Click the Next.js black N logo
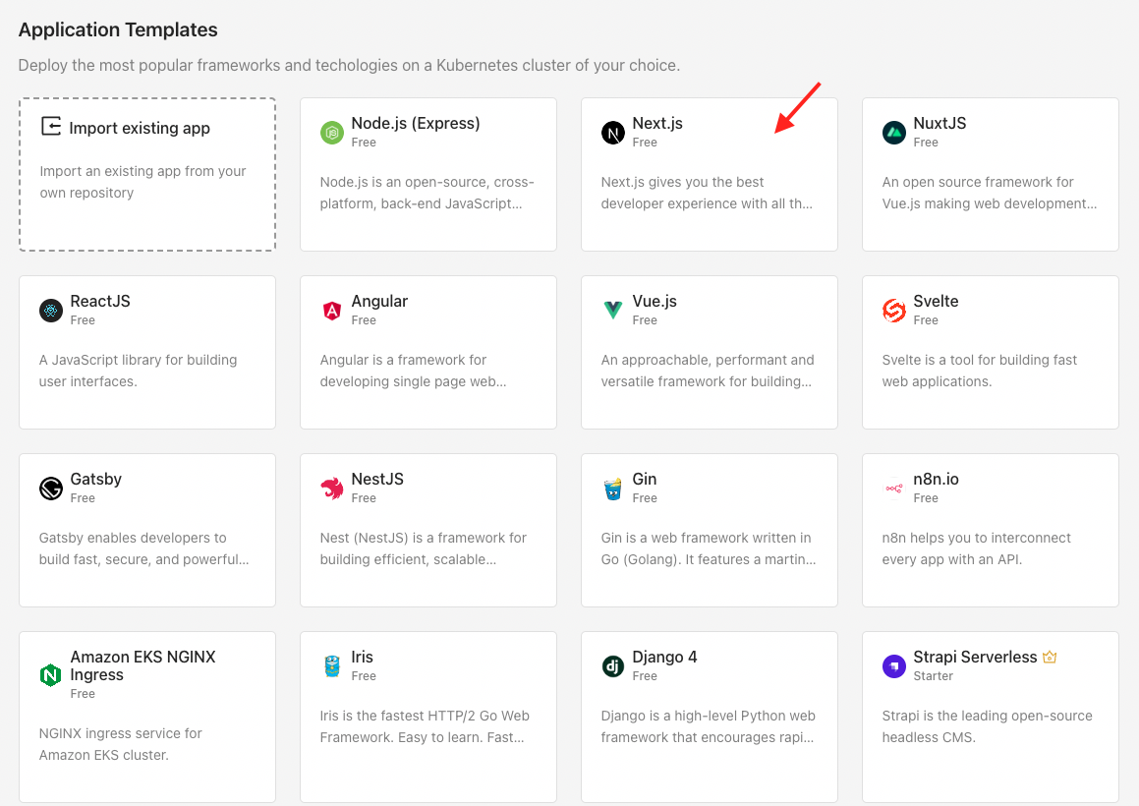1139x806 pixels. pyautogui.click(x=613, y=133)
